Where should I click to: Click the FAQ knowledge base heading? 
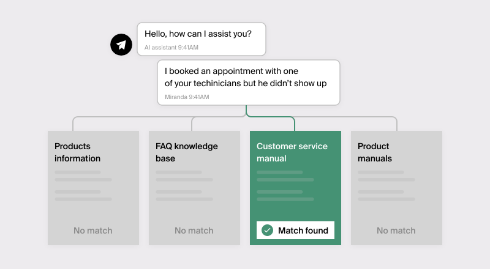point(187,152)
